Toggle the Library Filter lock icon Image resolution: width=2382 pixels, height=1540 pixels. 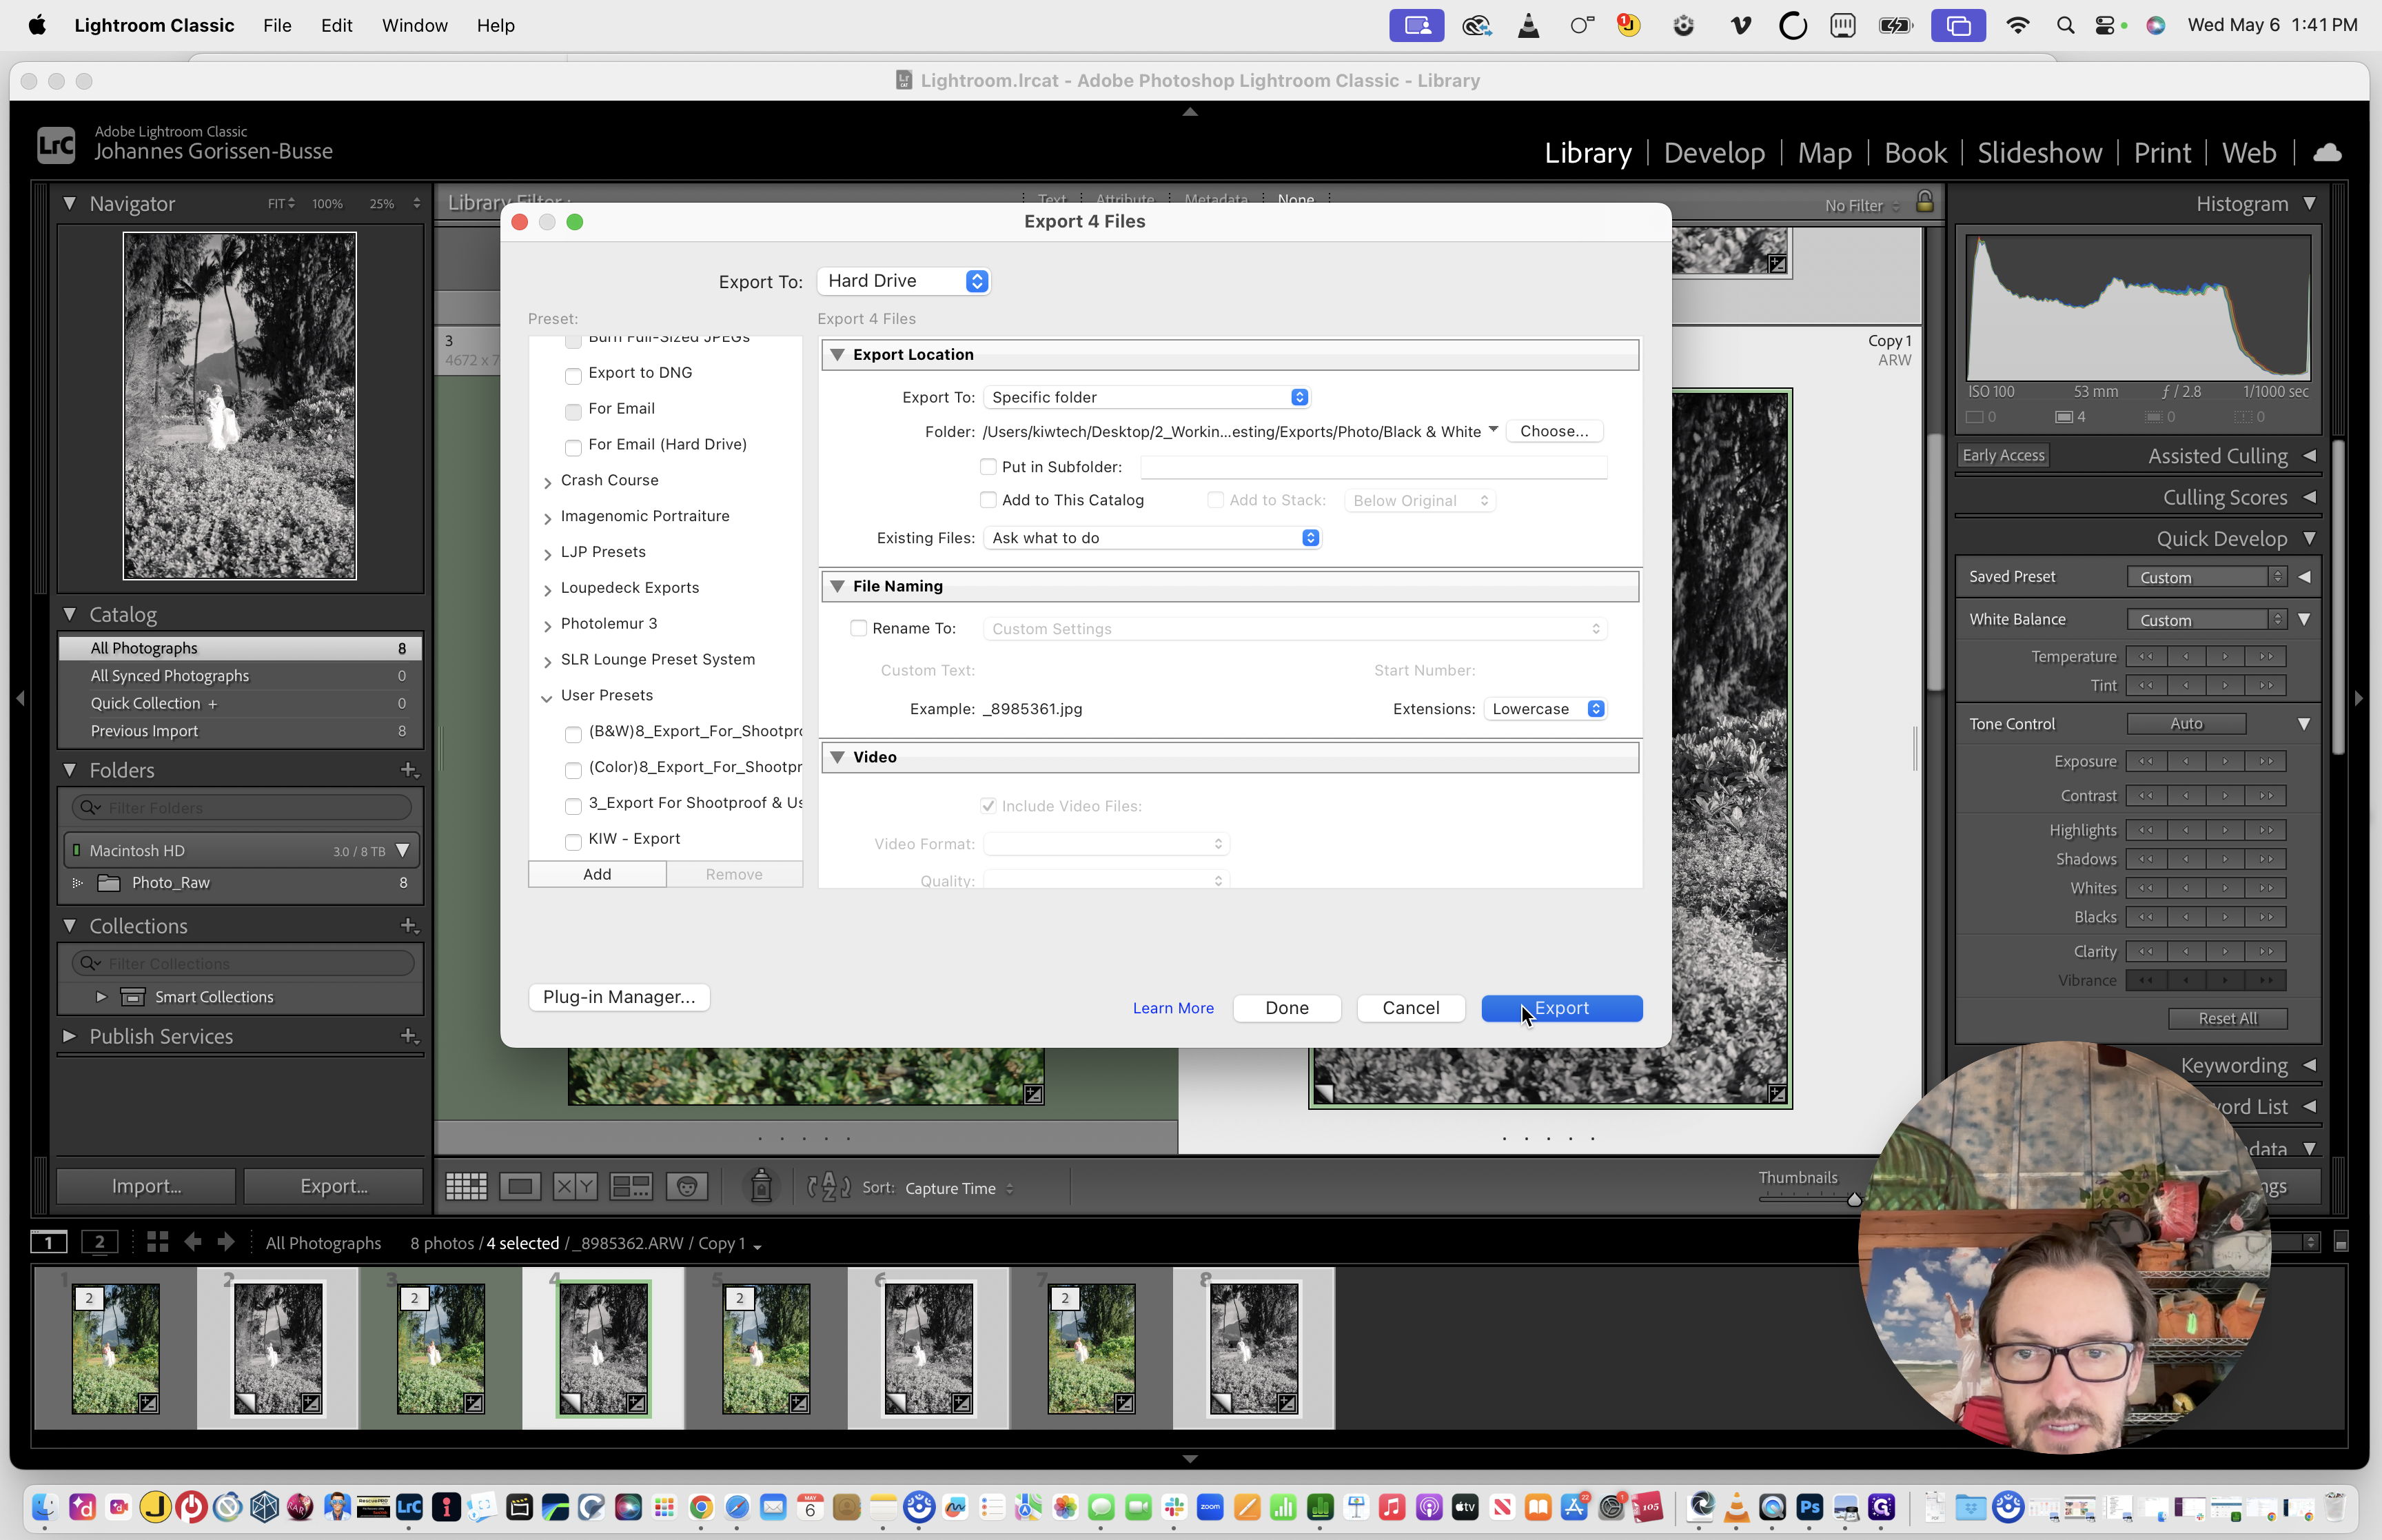tap(1924, 202)
